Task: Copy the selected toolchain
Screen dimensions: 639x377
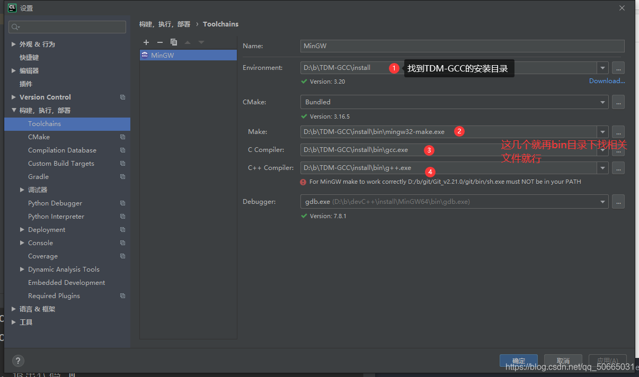Action: (x=173, y=42)
